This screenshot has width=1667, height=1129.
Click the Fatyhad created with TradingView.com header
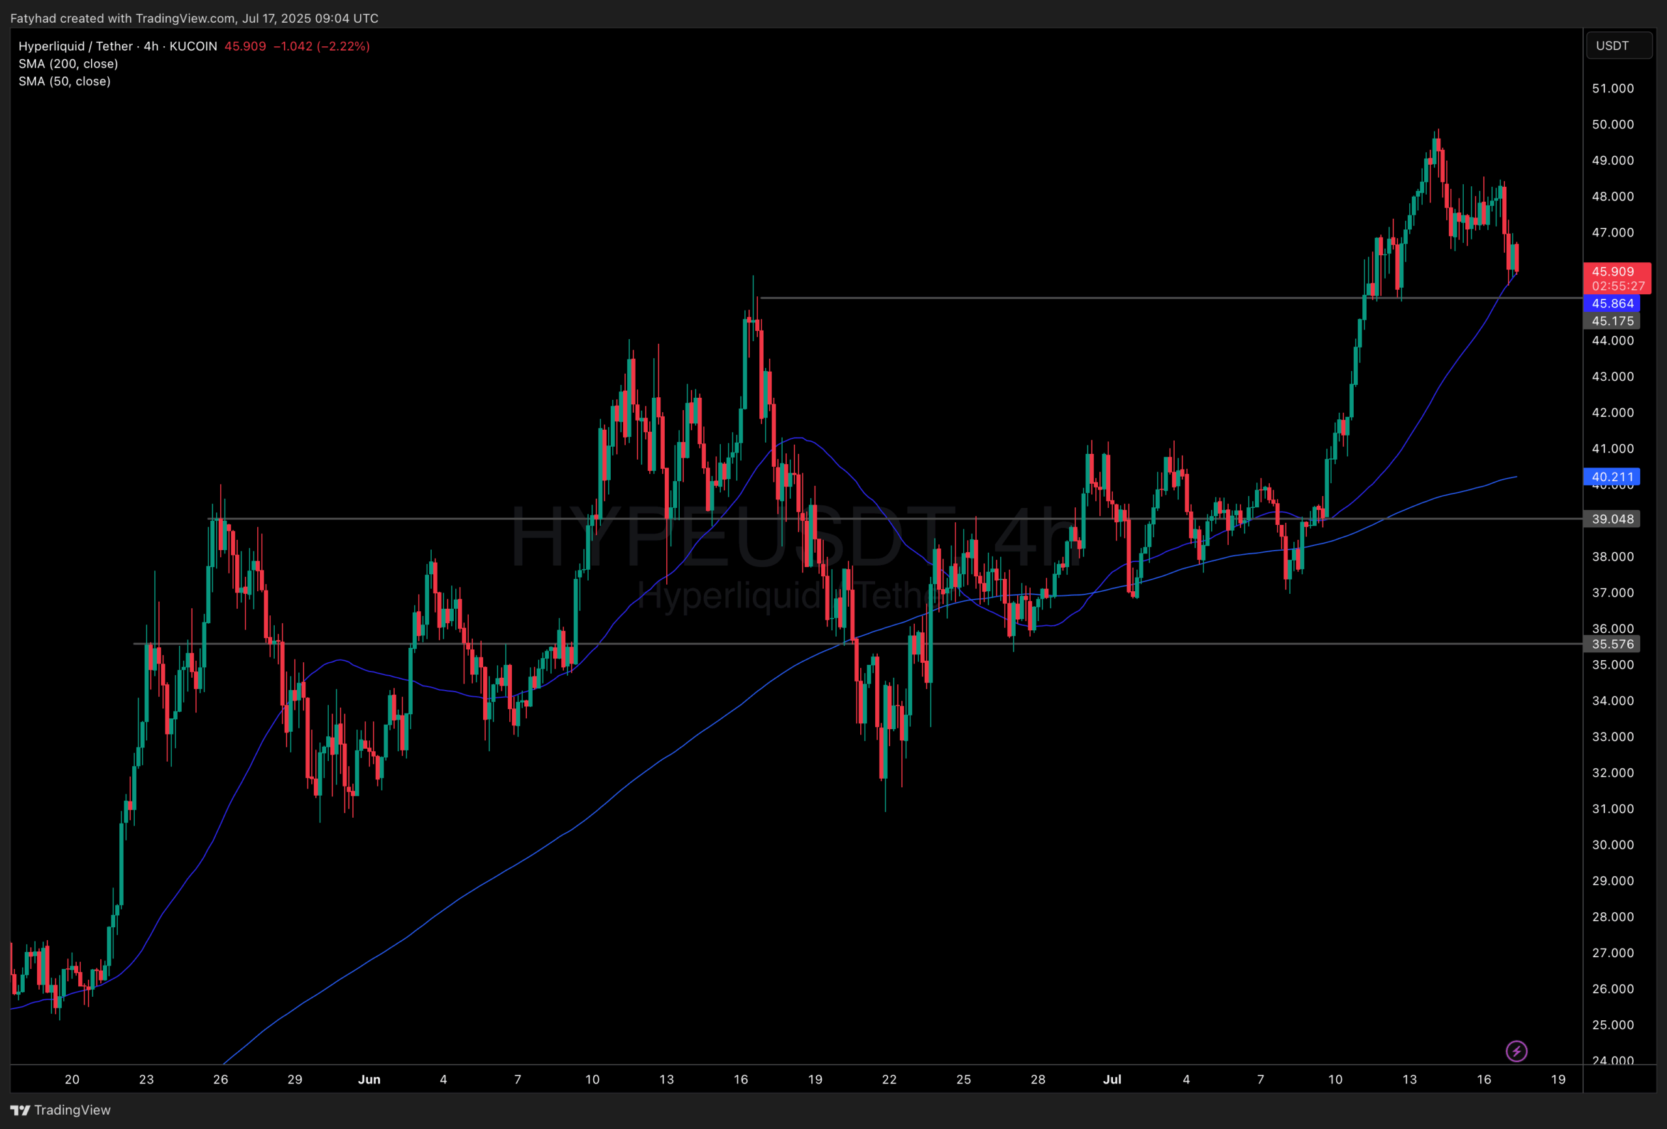[193, 18]
